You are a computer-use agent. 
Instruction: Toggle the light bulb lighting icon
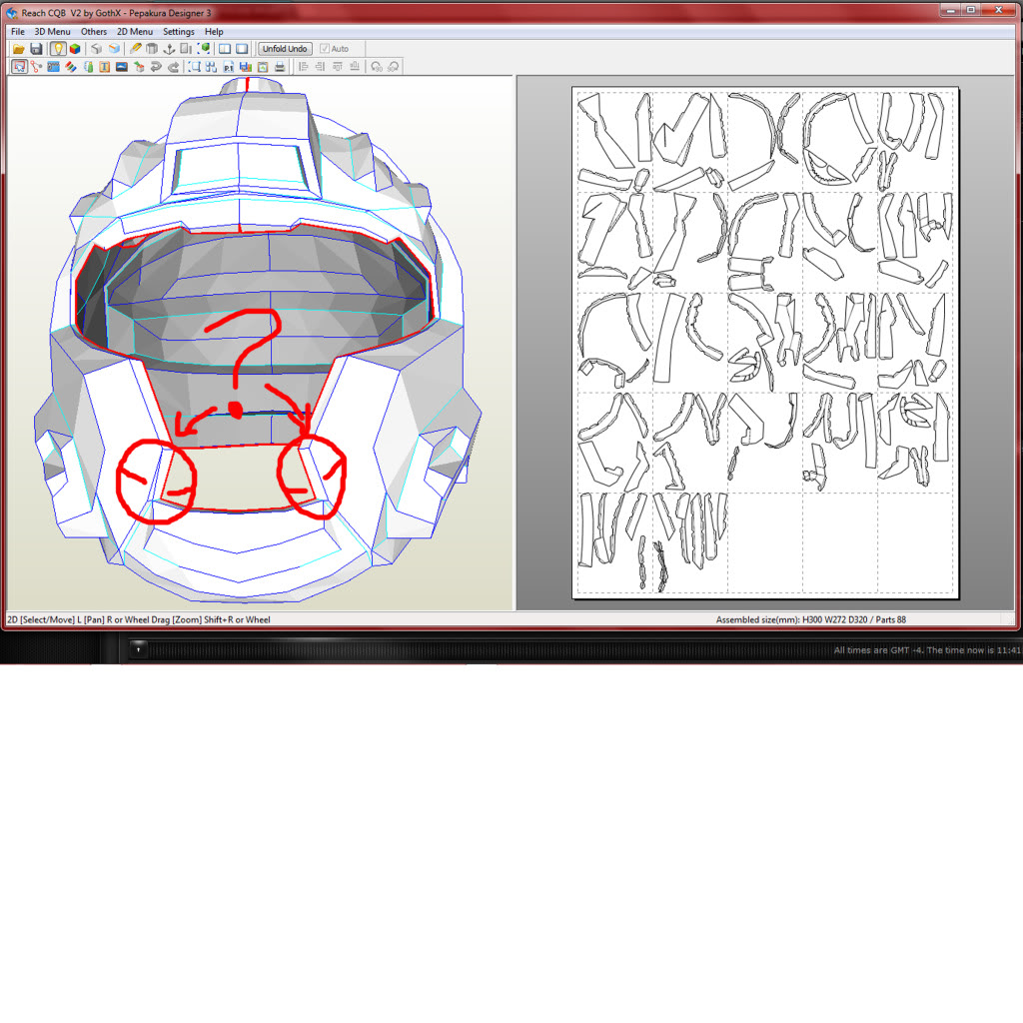(x=58, y=49)
